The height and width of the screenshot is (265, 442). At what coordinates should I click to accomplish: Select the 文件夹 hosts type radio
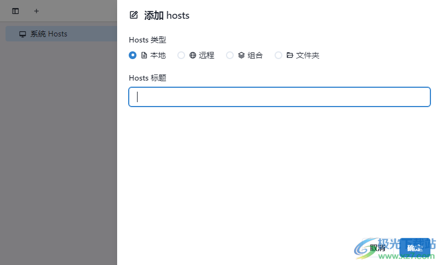point(278,55)
